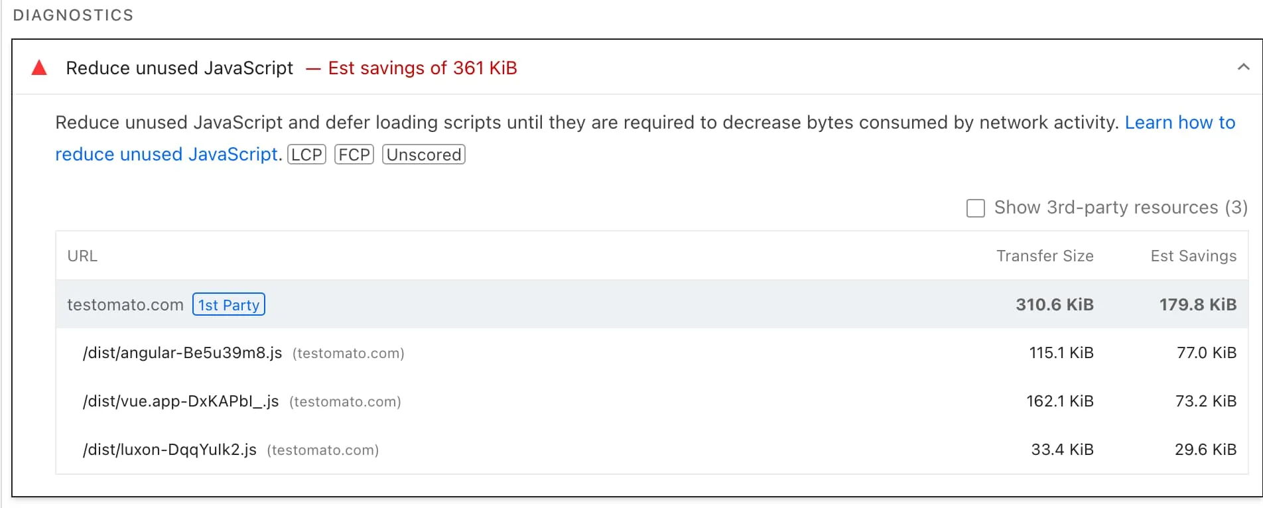The width and height of the screenshot is (1263, 508).
Task: Click the /dist/luxon-DqqYuIk2.js entry
Action: [170, 450]
